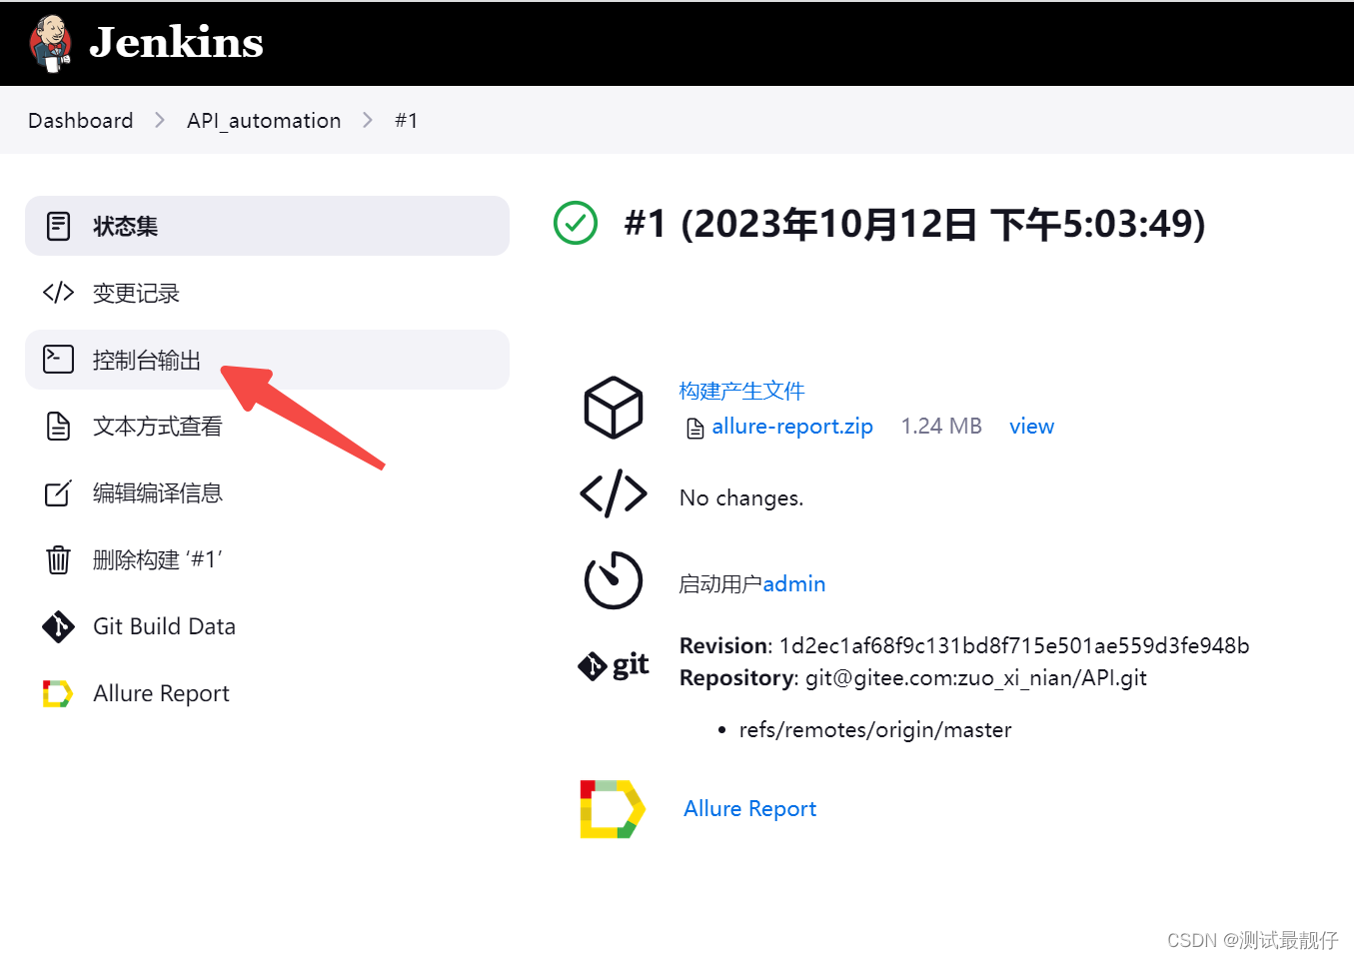Click the 控制台输出 terminal icon
Image resolution: width=1354 pixels, height=959 pixels.
[x=59, y=360]
